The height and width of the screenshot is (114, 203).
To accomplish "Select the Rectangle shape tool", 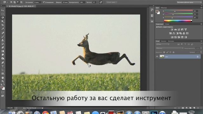I will 3,74.
